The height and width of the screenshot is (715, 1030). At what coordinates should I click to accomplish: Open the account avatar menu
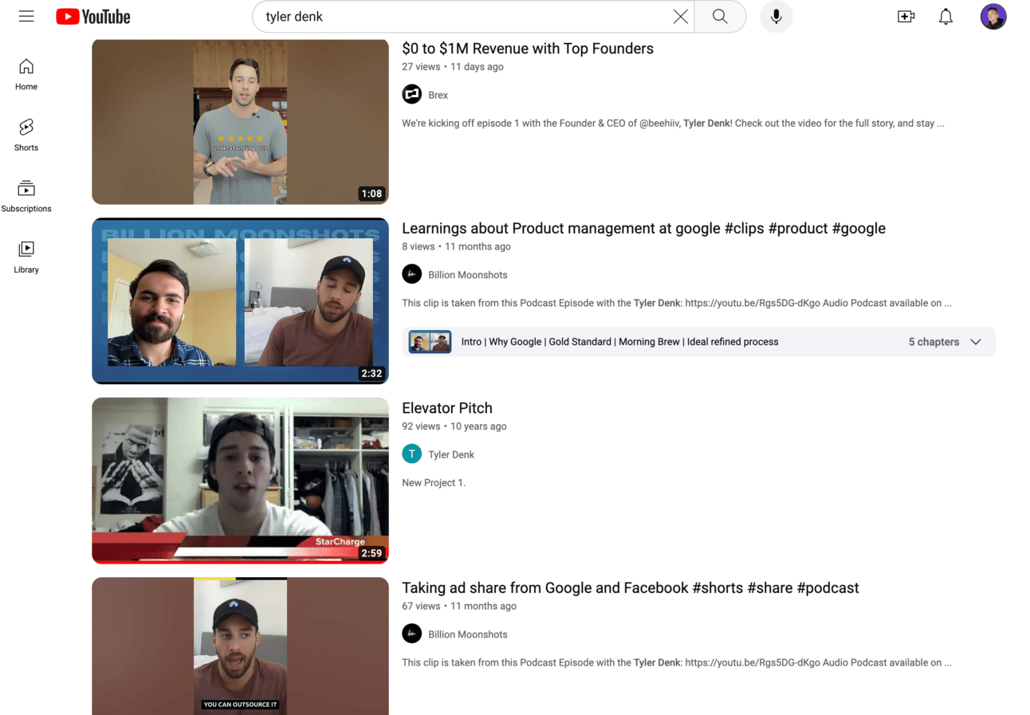click(993, 17)
